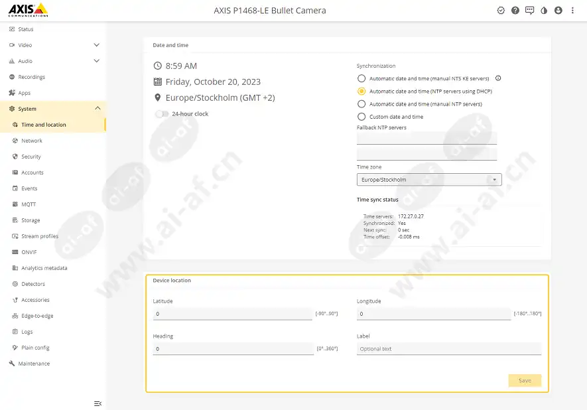Click the AXIS Communications logo
This screenshot has width=587, height=410.
[x=28, y=10]
